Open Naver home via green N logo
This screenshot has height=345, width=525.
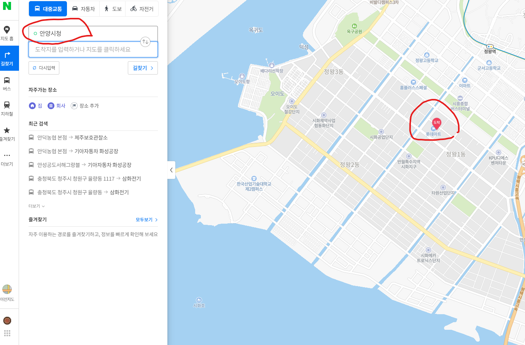[x=7, y=6]
